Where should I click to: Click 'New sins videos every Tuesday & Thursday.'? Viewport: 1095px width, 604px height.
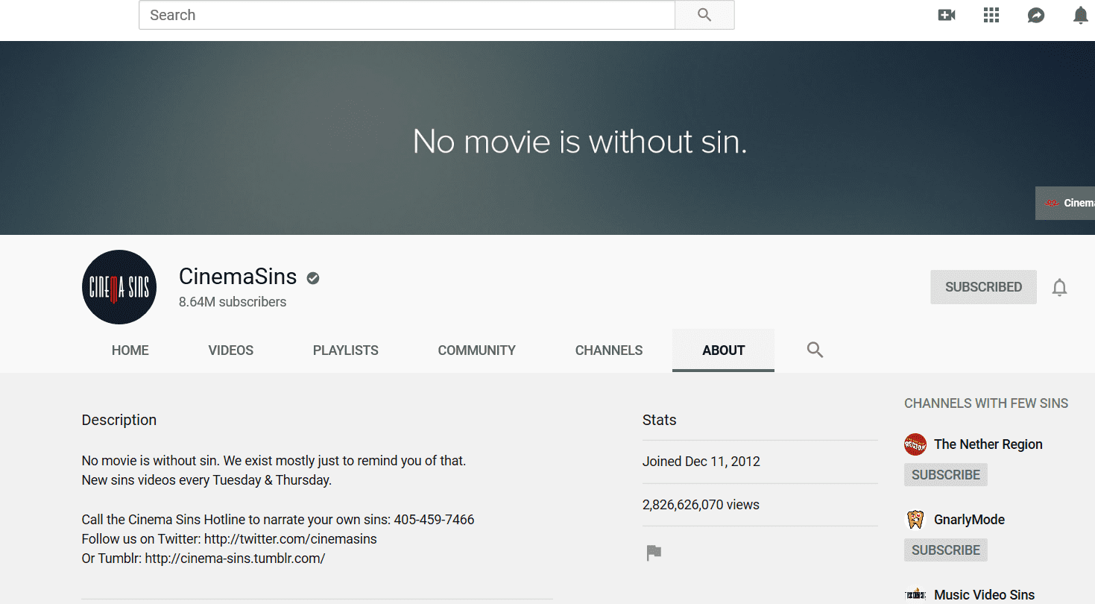click(206, 480)
